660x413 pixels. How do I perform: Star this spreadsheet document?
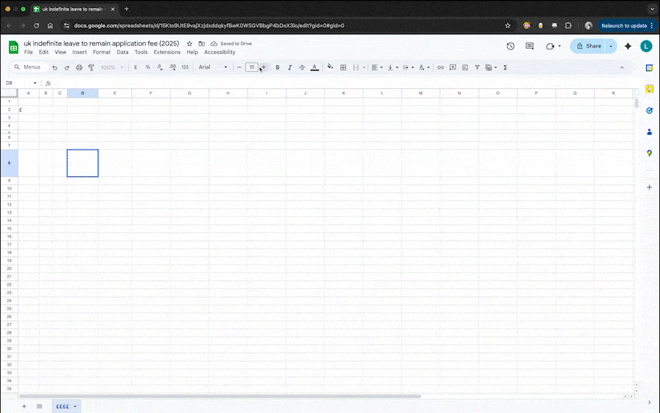click(189, 44)
